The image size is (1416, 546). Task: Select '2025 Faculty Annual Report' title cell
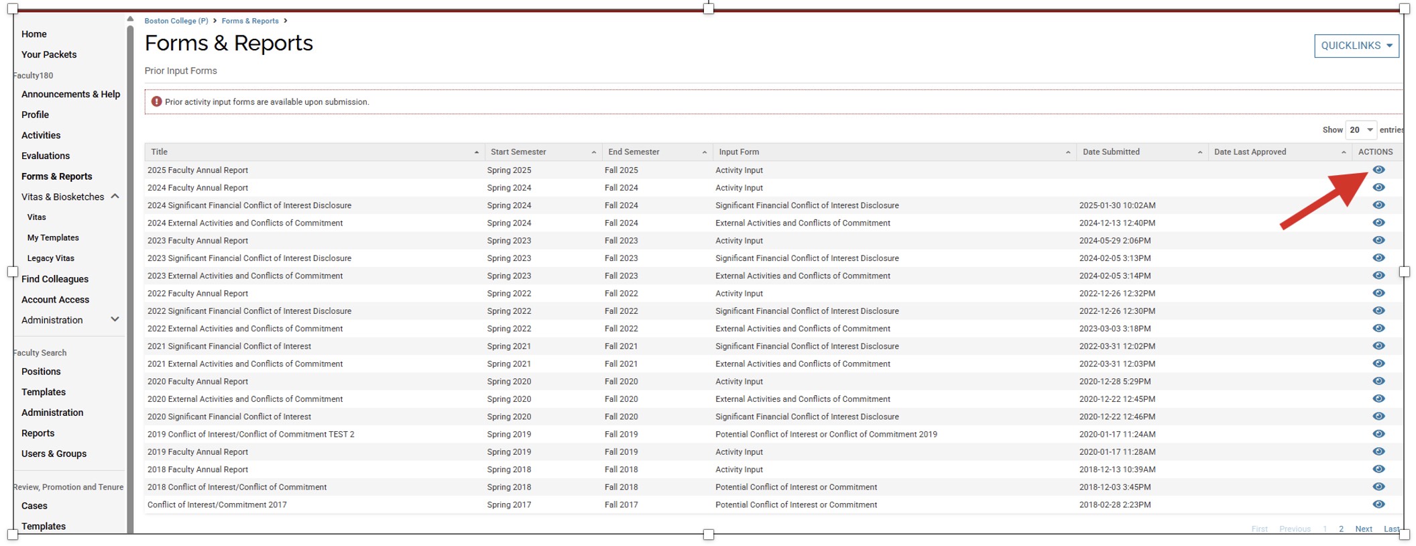point(198,170)
